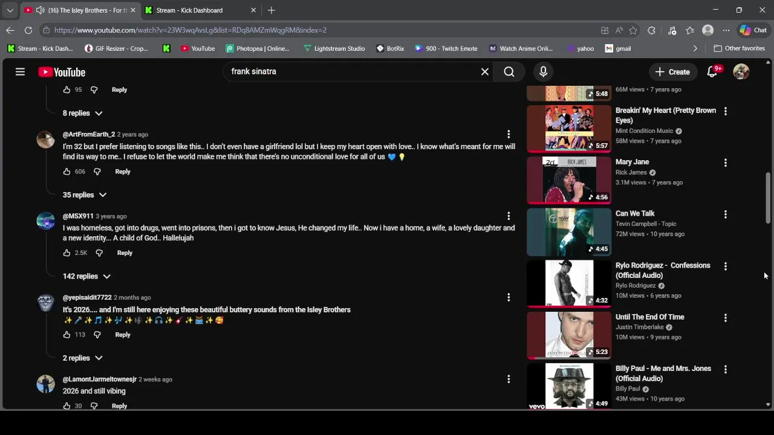Open options menu for @yepisaidit7722 comment
Screen dimensions: 774x435
[509, 297]
